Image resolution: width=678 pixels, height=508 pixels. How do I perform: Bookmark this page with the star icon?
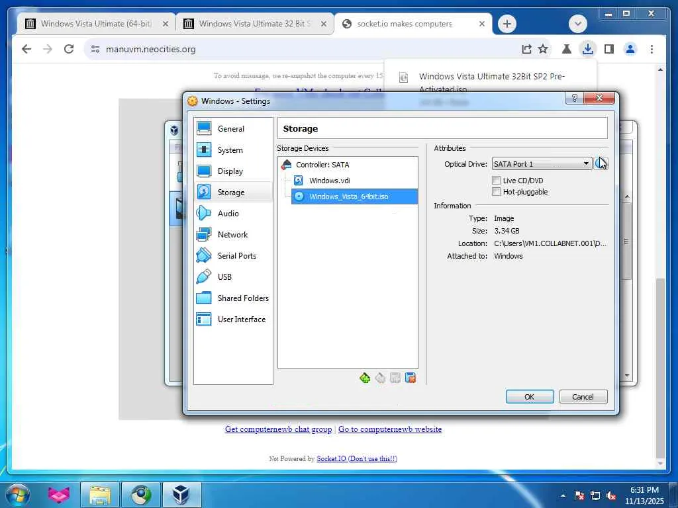click(x=543, y=49)
